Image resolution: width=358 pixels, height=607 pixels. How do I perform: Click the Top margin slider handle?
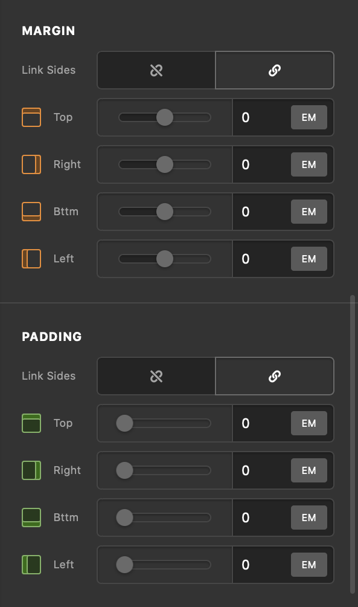(164, 117)
